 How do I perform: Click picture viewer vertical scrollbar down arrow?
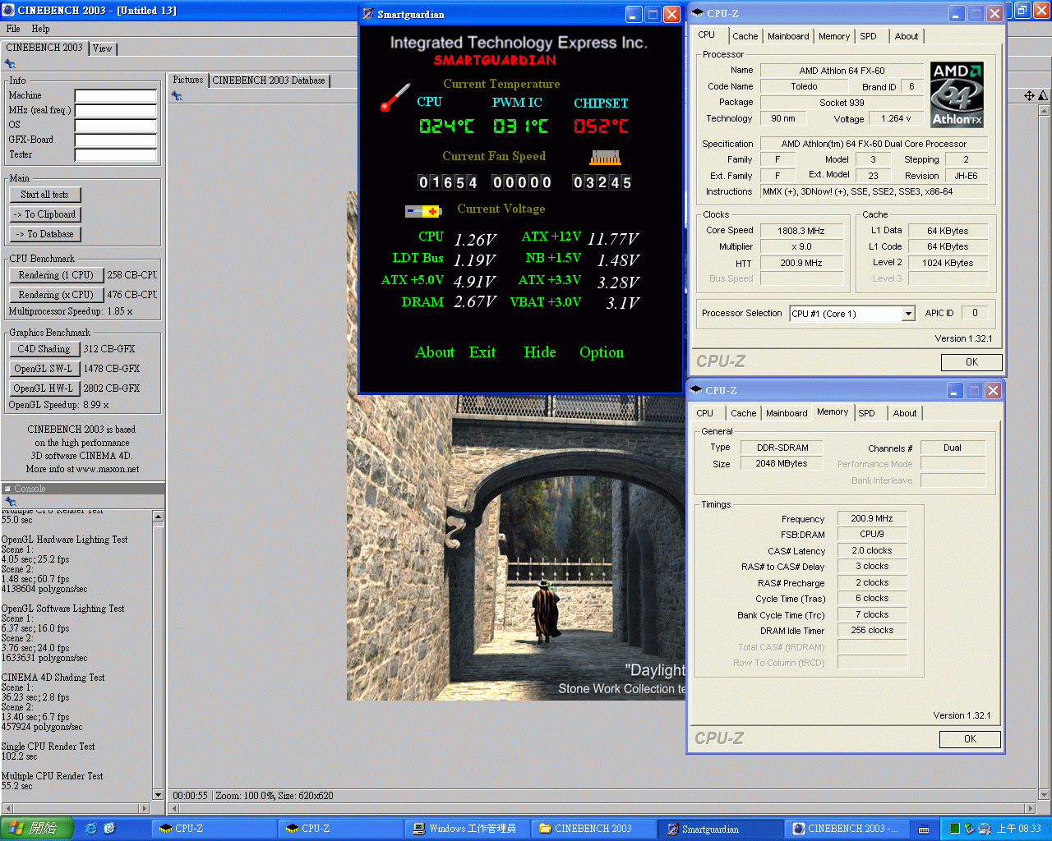click(1045, 795)
